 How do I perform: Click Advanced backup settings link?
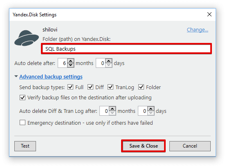pos(51,76)
